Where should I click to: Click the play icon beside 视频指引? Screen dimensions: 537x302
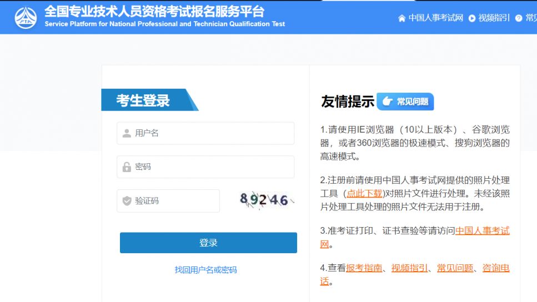[472, 18]
